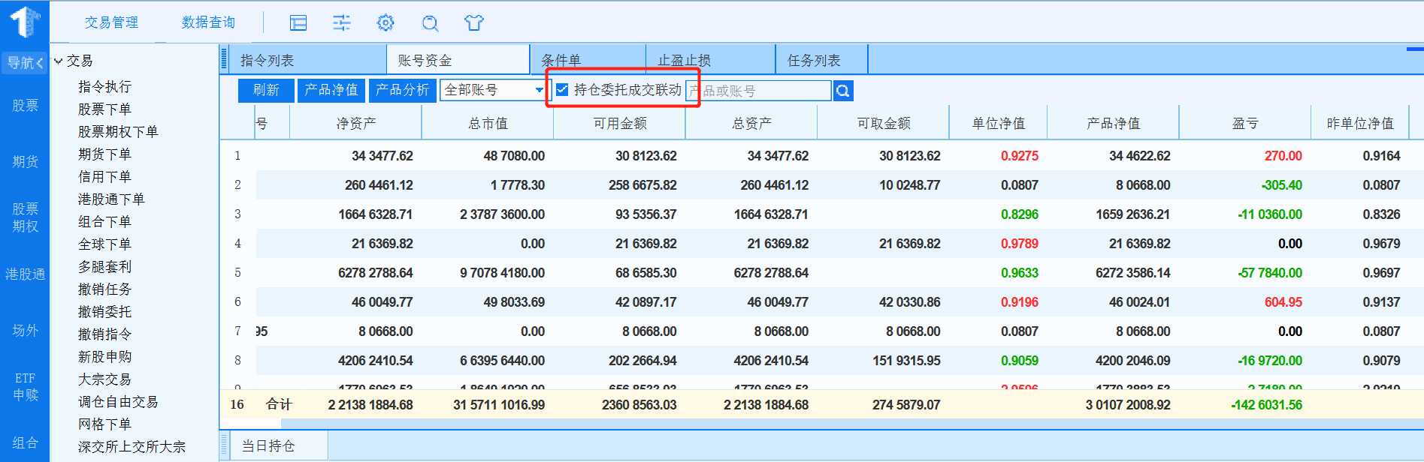
Task: Open 期货下单 tree item
Action: tap(104, 154)
